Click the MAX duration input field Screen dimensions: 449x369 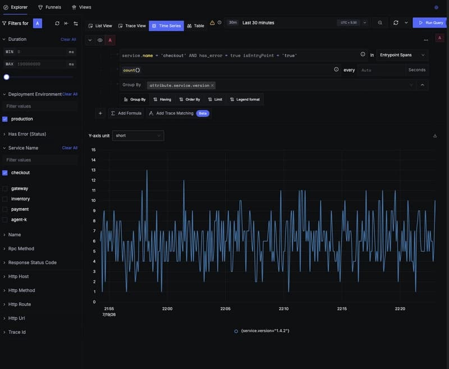coord(40,64)
